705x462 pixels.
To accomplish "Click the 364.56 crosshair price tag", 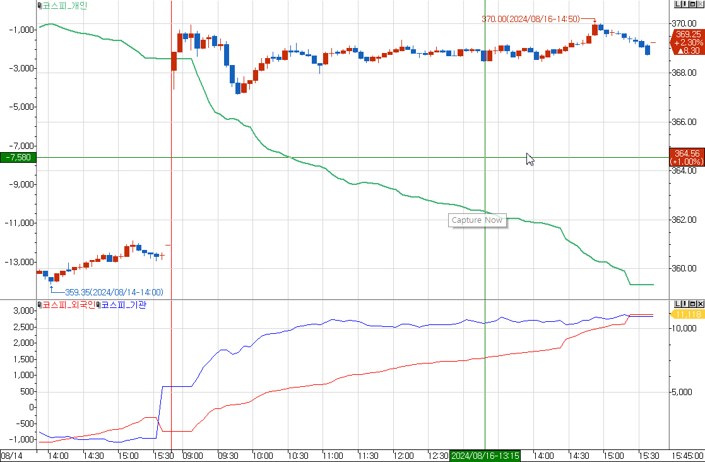I will (687, 157).
